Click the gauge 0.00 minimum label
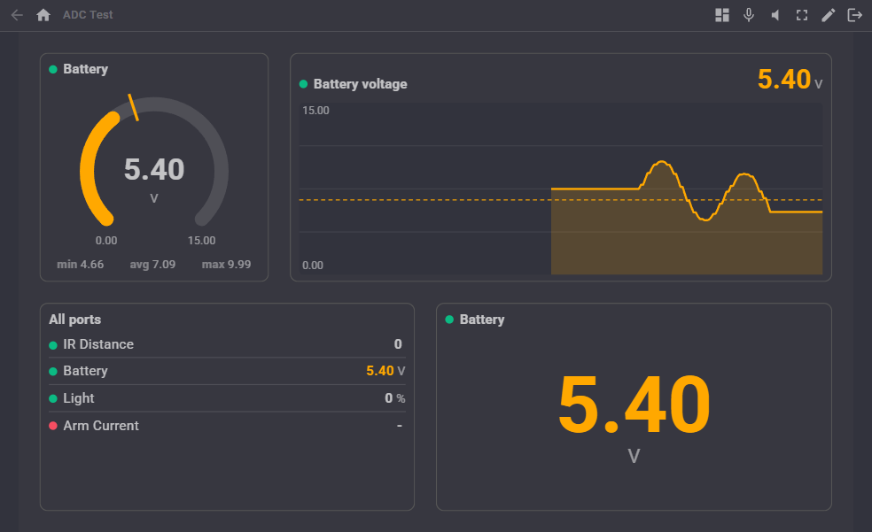This screenshot has width=872, height=532. (106, 241)
